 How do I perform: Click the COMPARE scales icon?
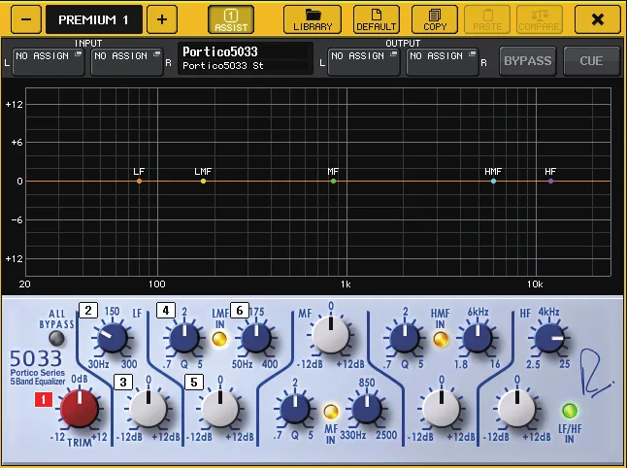pyautogui.click(x=539, y=19)
